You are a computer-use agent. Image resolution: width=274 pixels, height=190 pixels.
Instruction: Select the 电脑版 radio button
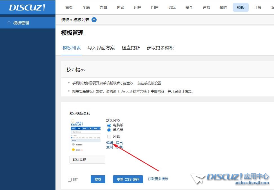109,125
